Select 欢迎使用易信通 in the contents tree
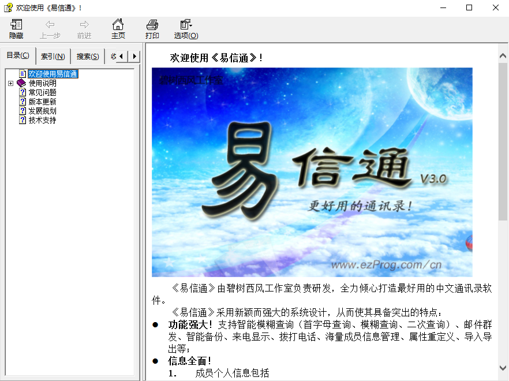This screenshot has width=509, height=381. pos(53,74)
